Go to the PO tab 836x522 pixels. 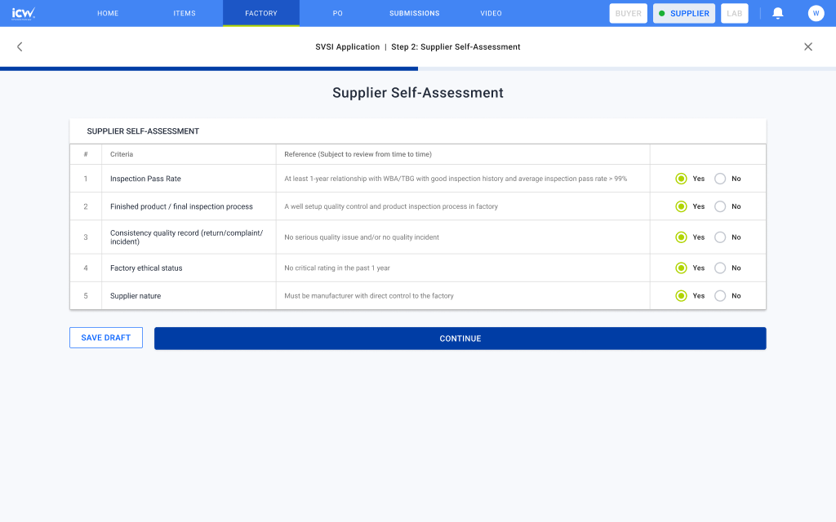coord(337,13)
